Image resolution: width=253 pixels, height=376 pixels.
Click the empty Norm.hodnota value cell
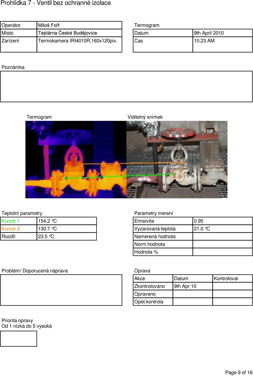(223, 244)
